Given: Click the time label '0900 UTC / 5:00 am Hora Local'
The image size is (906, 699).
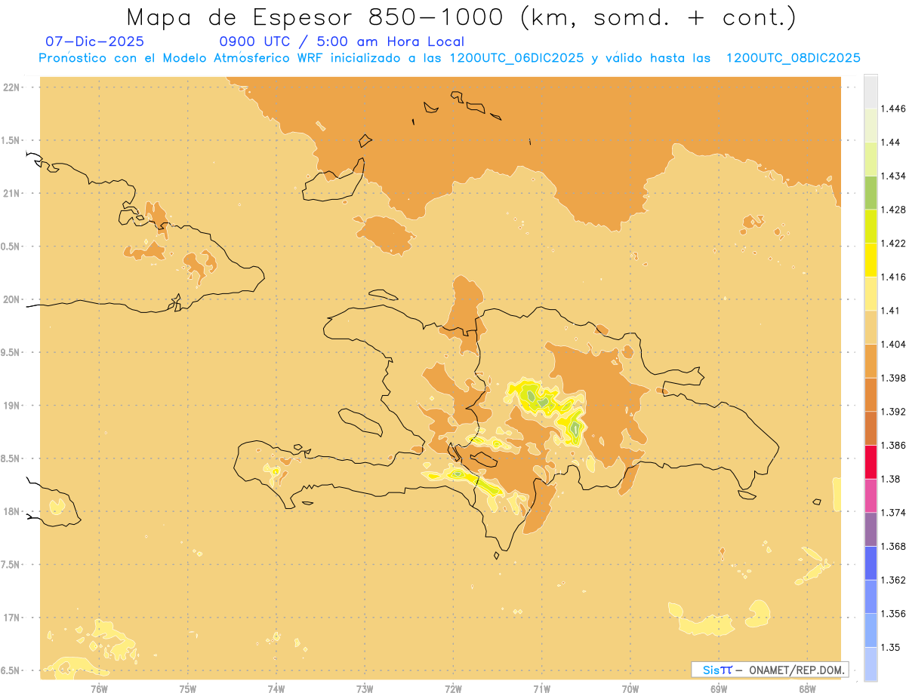Looking at the screenshot, I should (341, 41).
